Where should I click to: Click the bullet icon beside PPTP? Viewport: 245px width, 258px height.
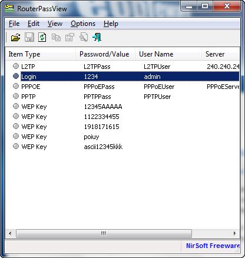point(16,96)
